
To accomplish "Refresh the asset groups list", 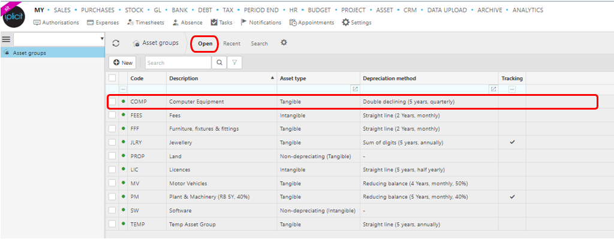I will [x=116, y=43].
